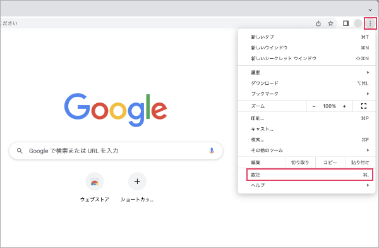Viewport: 379px width, 248px height.
Task: Open 新しいシークレット ウインドウ
Action: pyautogui.click(x=306, y=58)
